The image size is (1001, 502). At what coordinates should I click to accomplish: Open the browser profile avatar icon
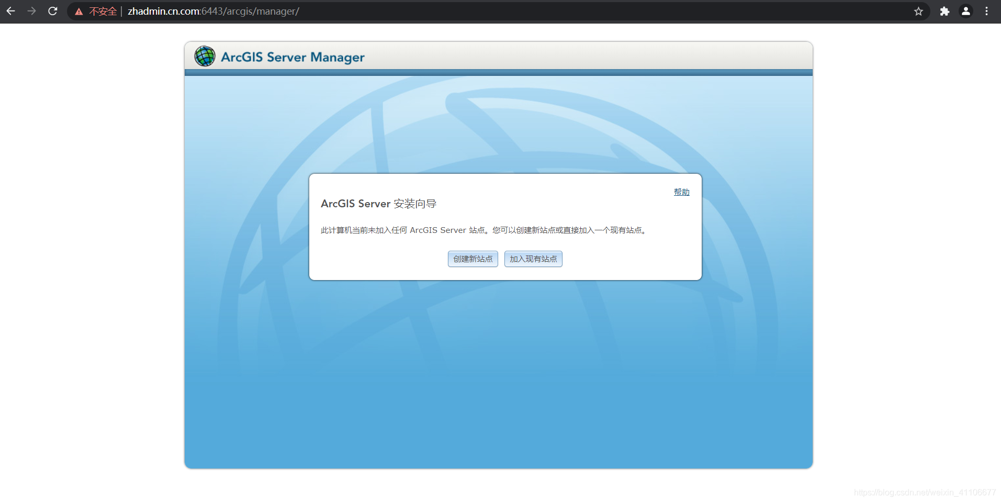click(966, 11)
